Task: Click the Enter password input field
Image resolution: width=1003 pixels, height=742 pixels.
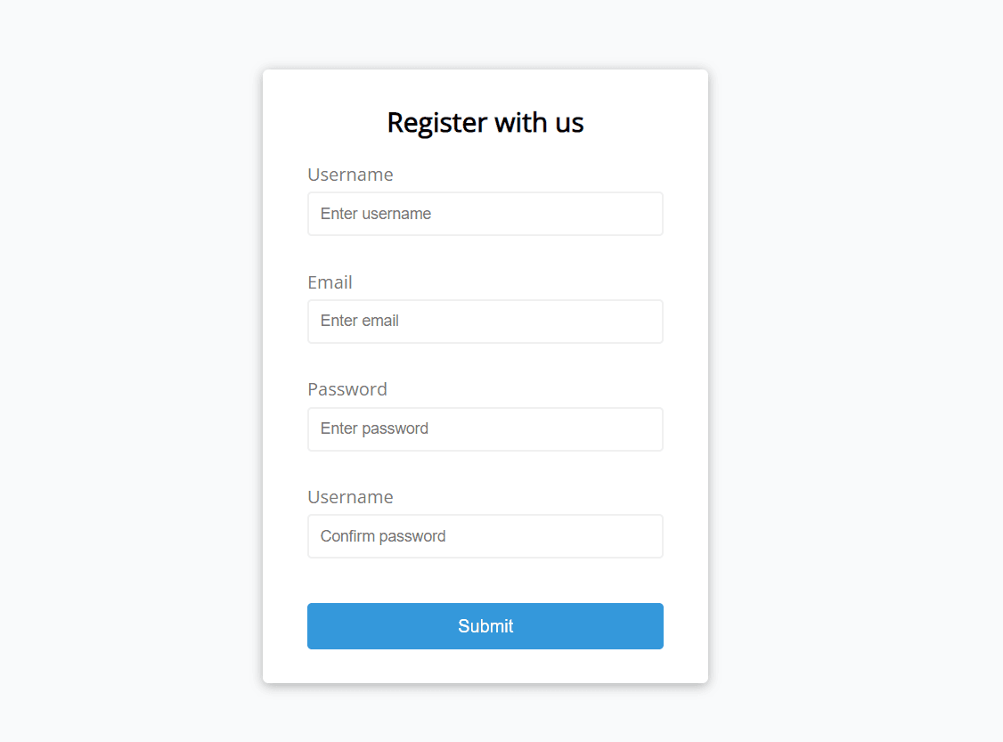Action: 485,429
